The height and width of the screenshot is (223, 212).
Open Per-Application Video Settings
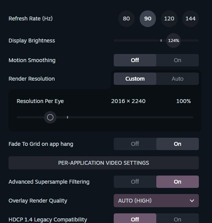(104, 163)
